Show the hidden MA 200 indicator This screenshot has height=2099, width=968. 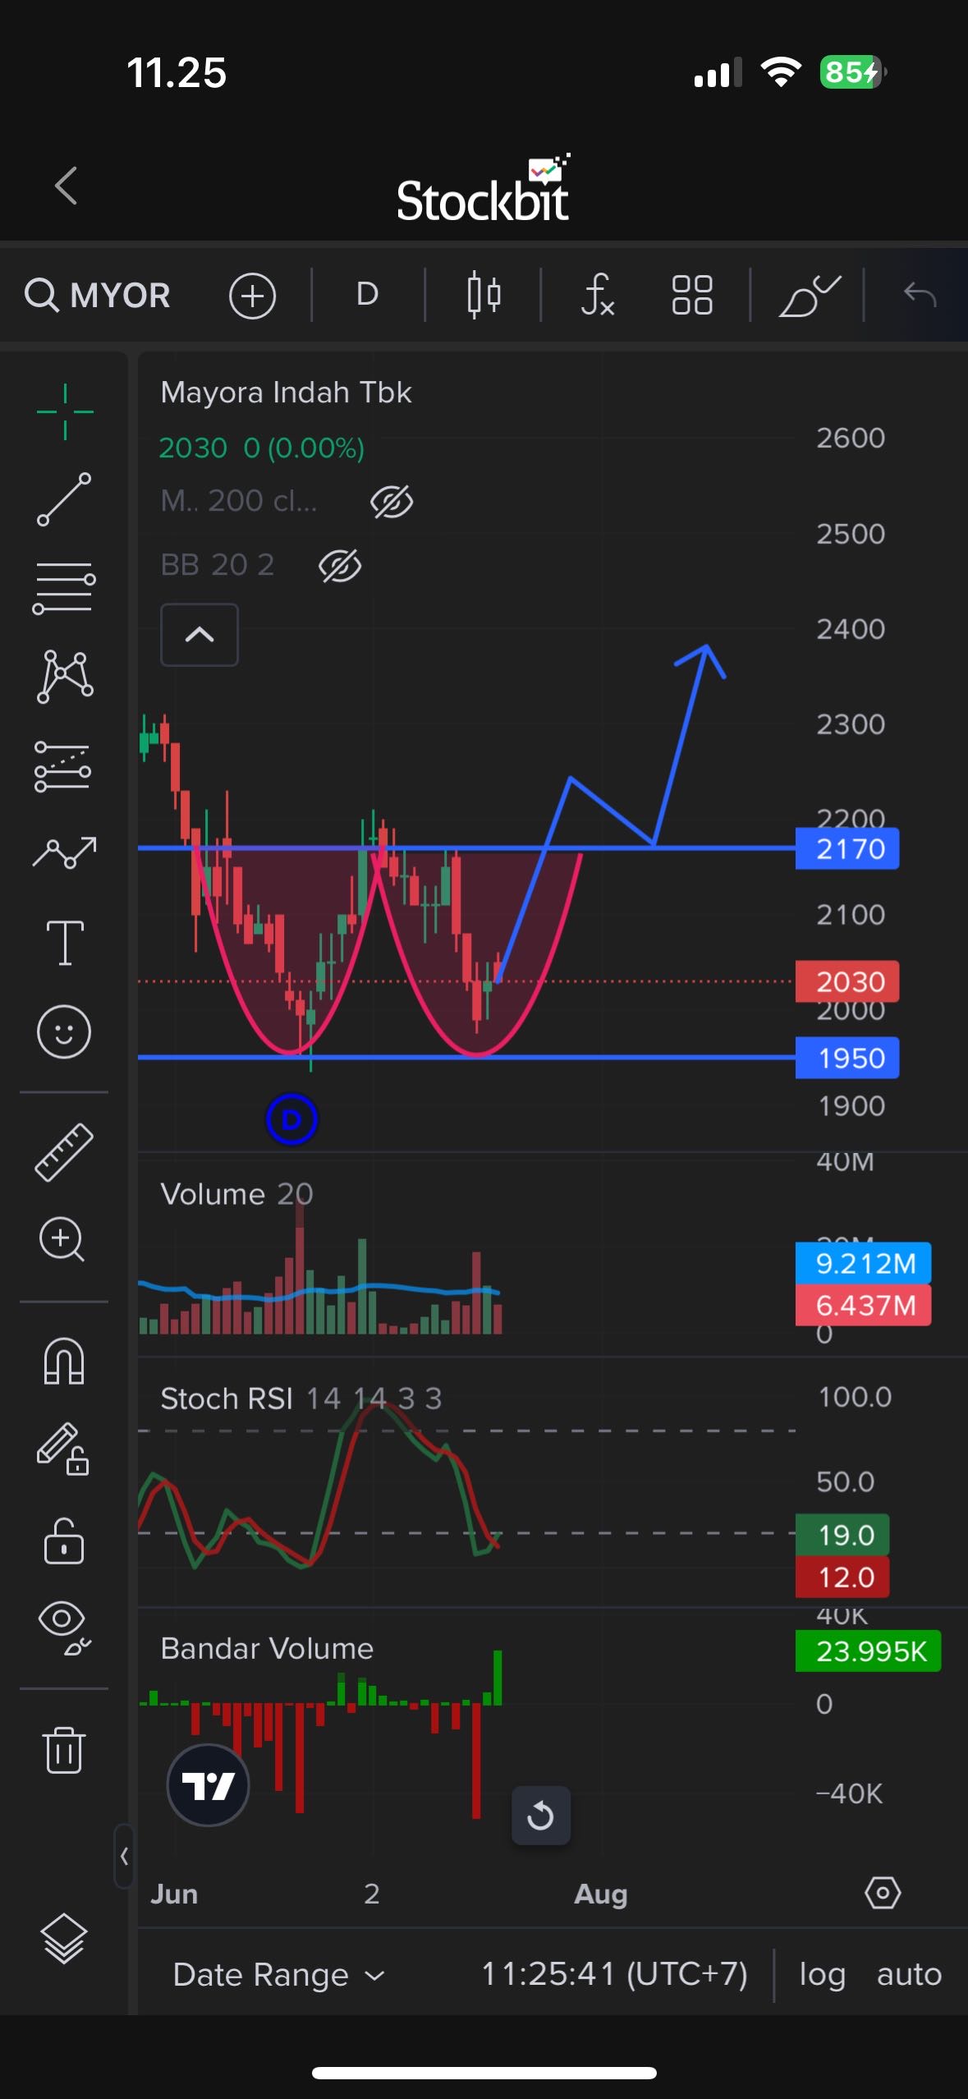(x=392, y=502)
